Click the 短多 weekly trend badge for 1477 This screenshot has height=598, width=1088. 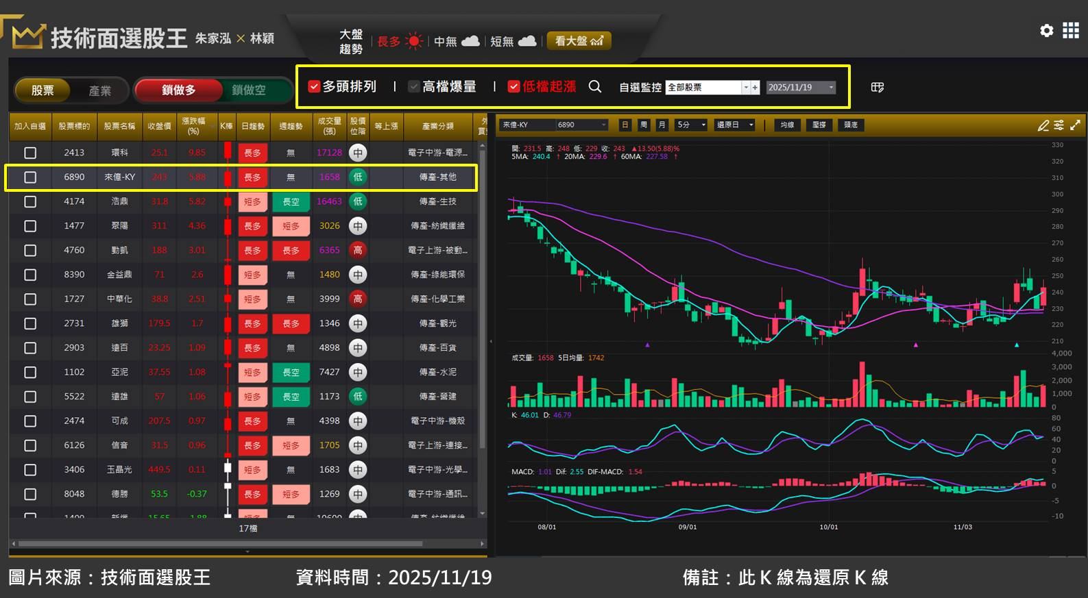click(x=291, y=226)
